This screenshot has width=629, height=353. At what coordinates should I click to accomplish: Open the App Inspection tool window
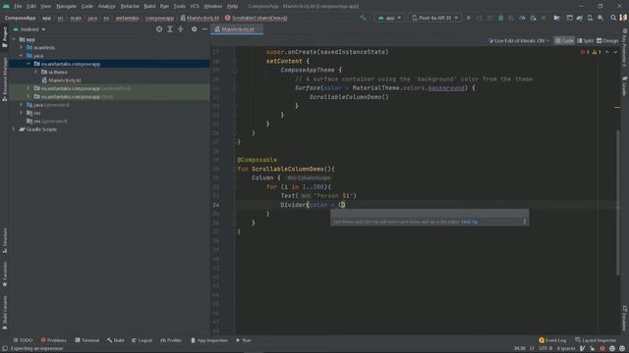tap(209, 340)
